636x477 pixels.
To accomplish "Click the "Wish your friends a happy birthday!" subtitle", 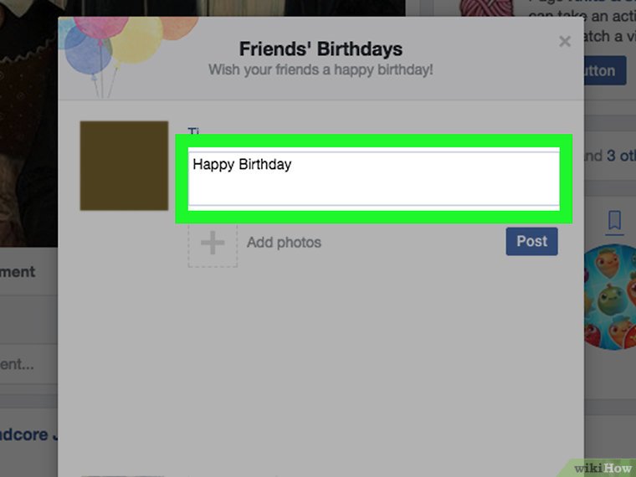I will click(x=321, y=69).
